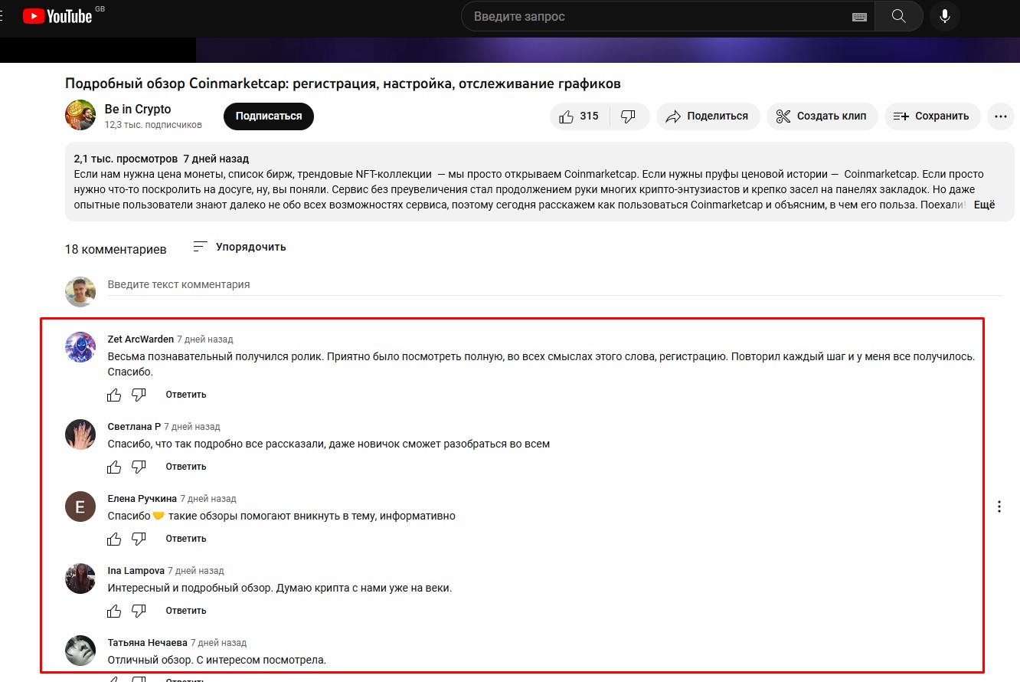Like Zet ArcWarden's comment

point(114,395)
